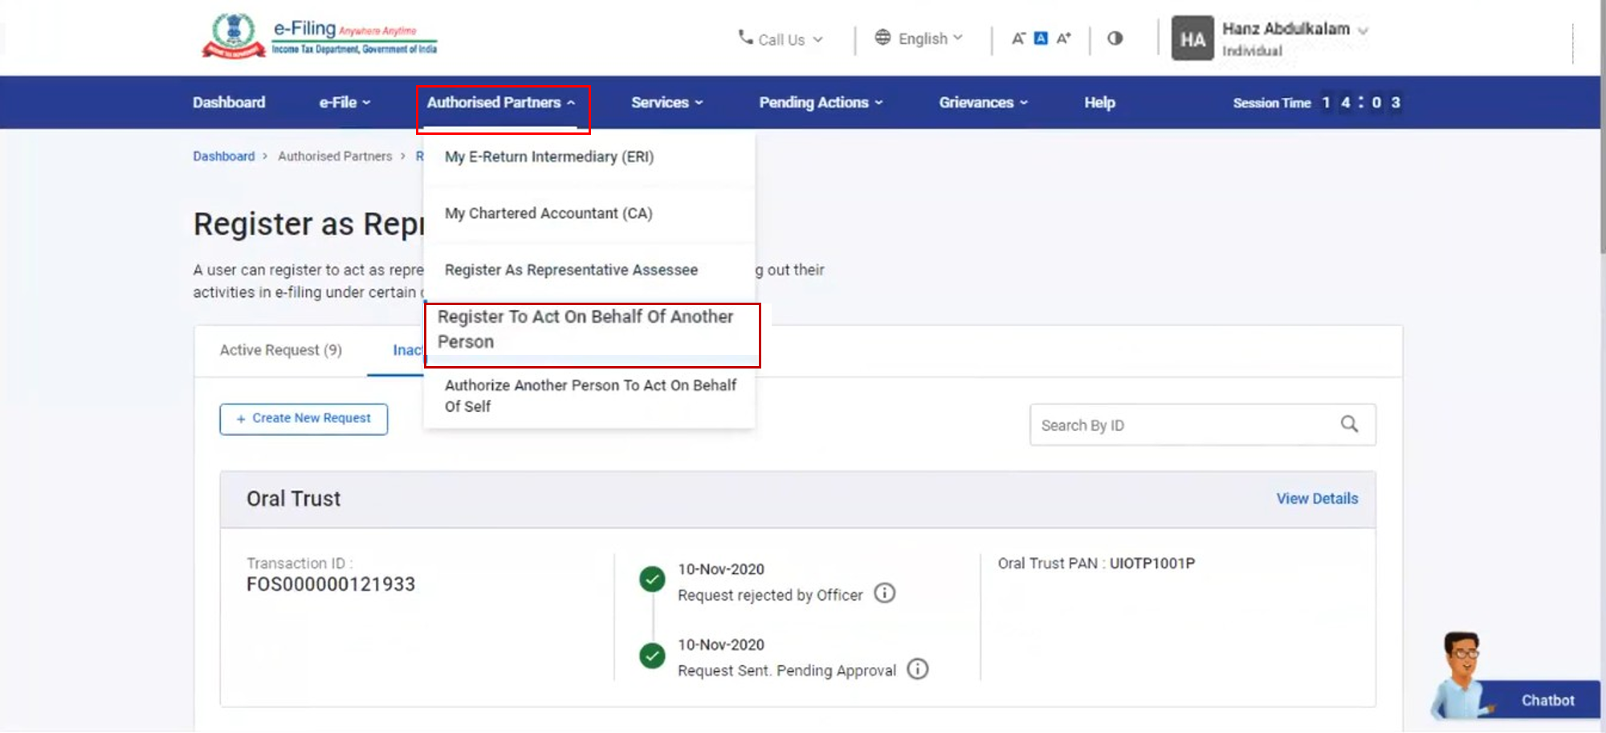Click the HA profile avatar
1606x733 pixels.
tap(1192, 39)
